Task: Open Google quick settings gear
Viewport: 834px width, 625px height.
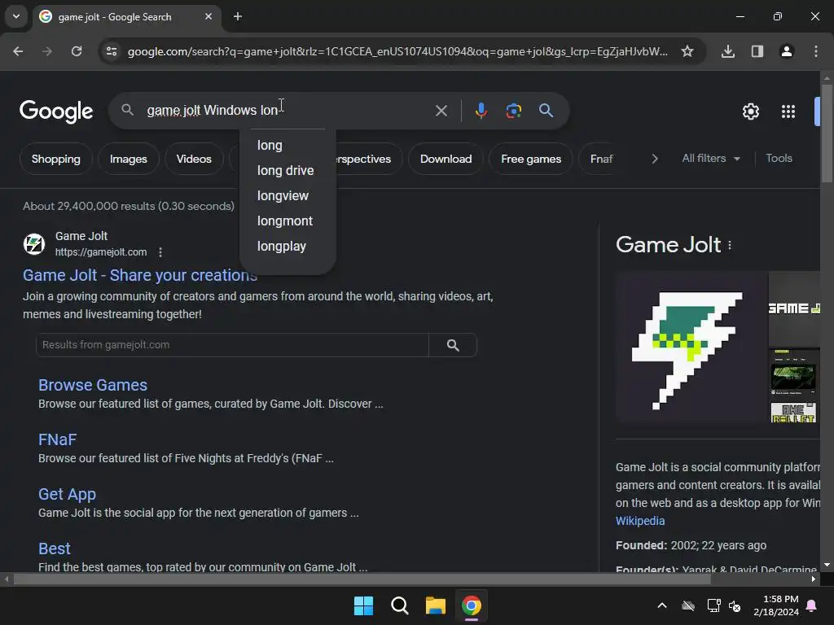Action: point(750,111)
